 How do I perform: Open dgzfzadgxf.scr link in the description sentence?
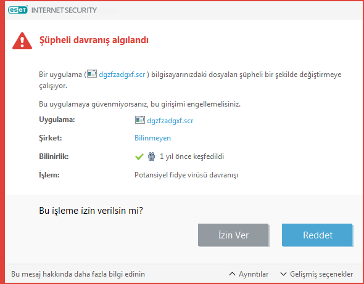122,75
